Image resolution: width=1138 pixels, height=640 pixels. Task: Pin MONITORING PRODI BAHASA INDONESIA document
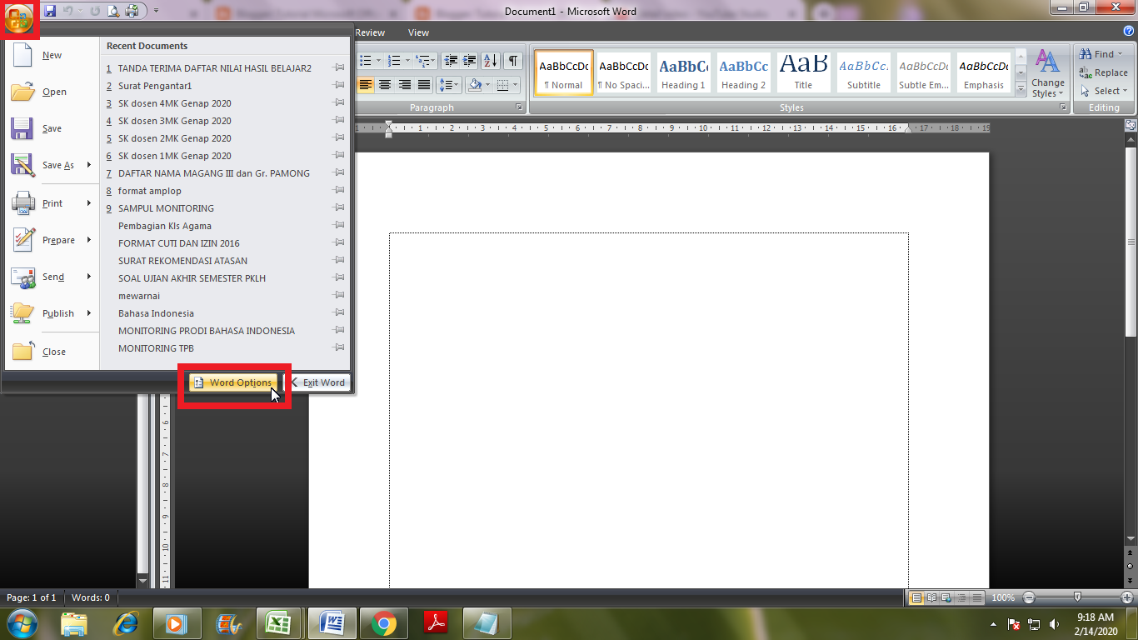[x=339, y=331]
